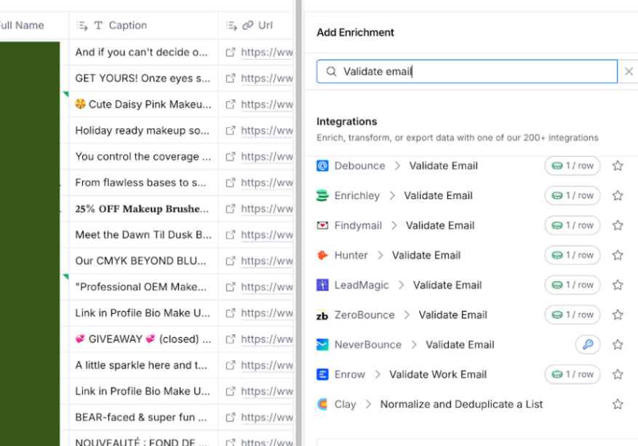638x446 pixels.
Task: Open URL link in '25% OFF Makeup Brushe' row
Action: click(x=266, y=208)
